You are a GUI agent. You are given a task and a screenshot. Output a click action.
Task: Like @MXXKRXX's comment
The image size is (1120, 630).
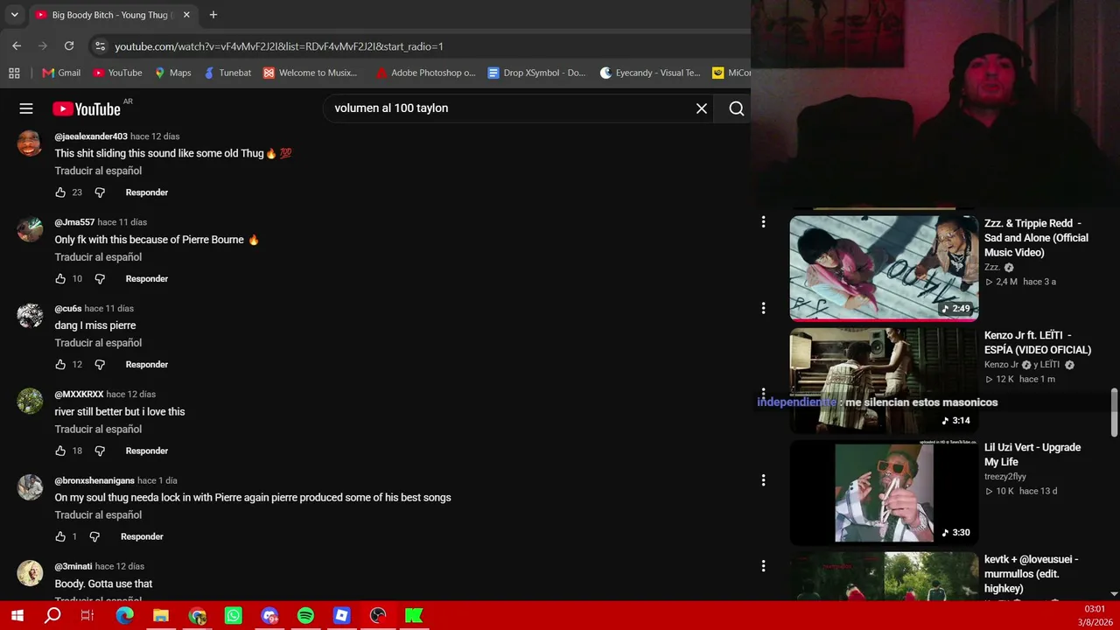[60, 451]
